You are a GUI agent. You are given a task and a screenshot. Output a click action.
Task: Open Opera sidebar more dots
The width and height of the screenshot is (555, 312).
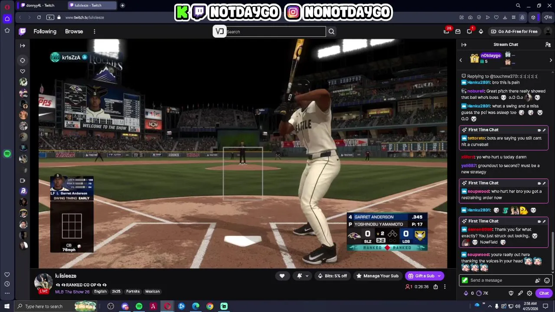(x=7, y=293)
